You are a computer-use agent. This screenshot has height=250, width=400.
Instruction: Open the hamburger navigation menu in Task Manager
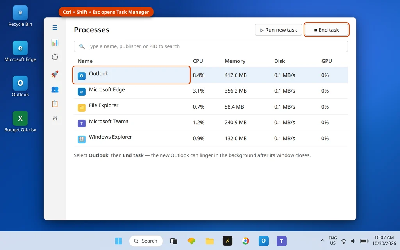(x=55, y=27)
